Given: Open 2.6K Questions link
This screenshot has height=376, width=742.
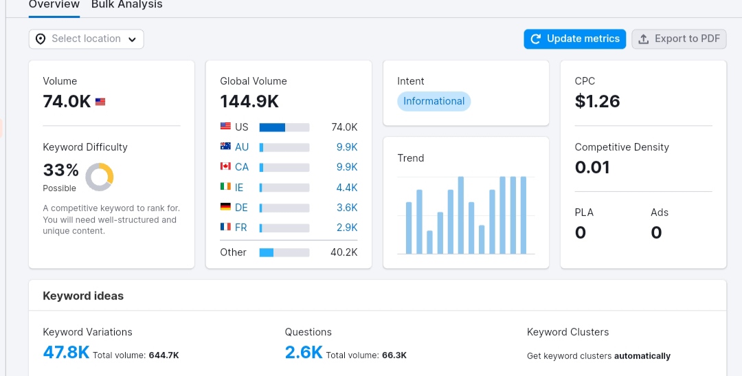Looking at the screenshot, I should point(304,353).
